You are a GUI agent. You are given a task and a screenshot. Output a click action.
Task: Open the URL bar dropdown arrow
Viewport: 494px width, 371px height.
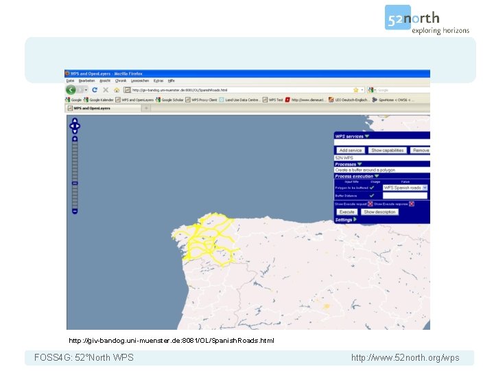coord(362,90)
